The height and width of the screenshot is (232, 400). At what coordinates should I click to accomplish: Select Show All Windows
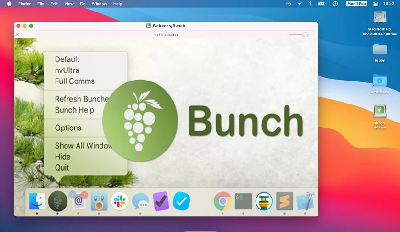pos(83,146)
